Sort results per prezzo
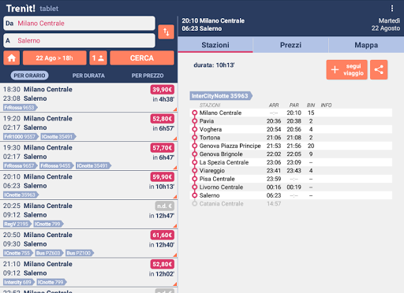404x293 pixels. (x=148, y=76)
